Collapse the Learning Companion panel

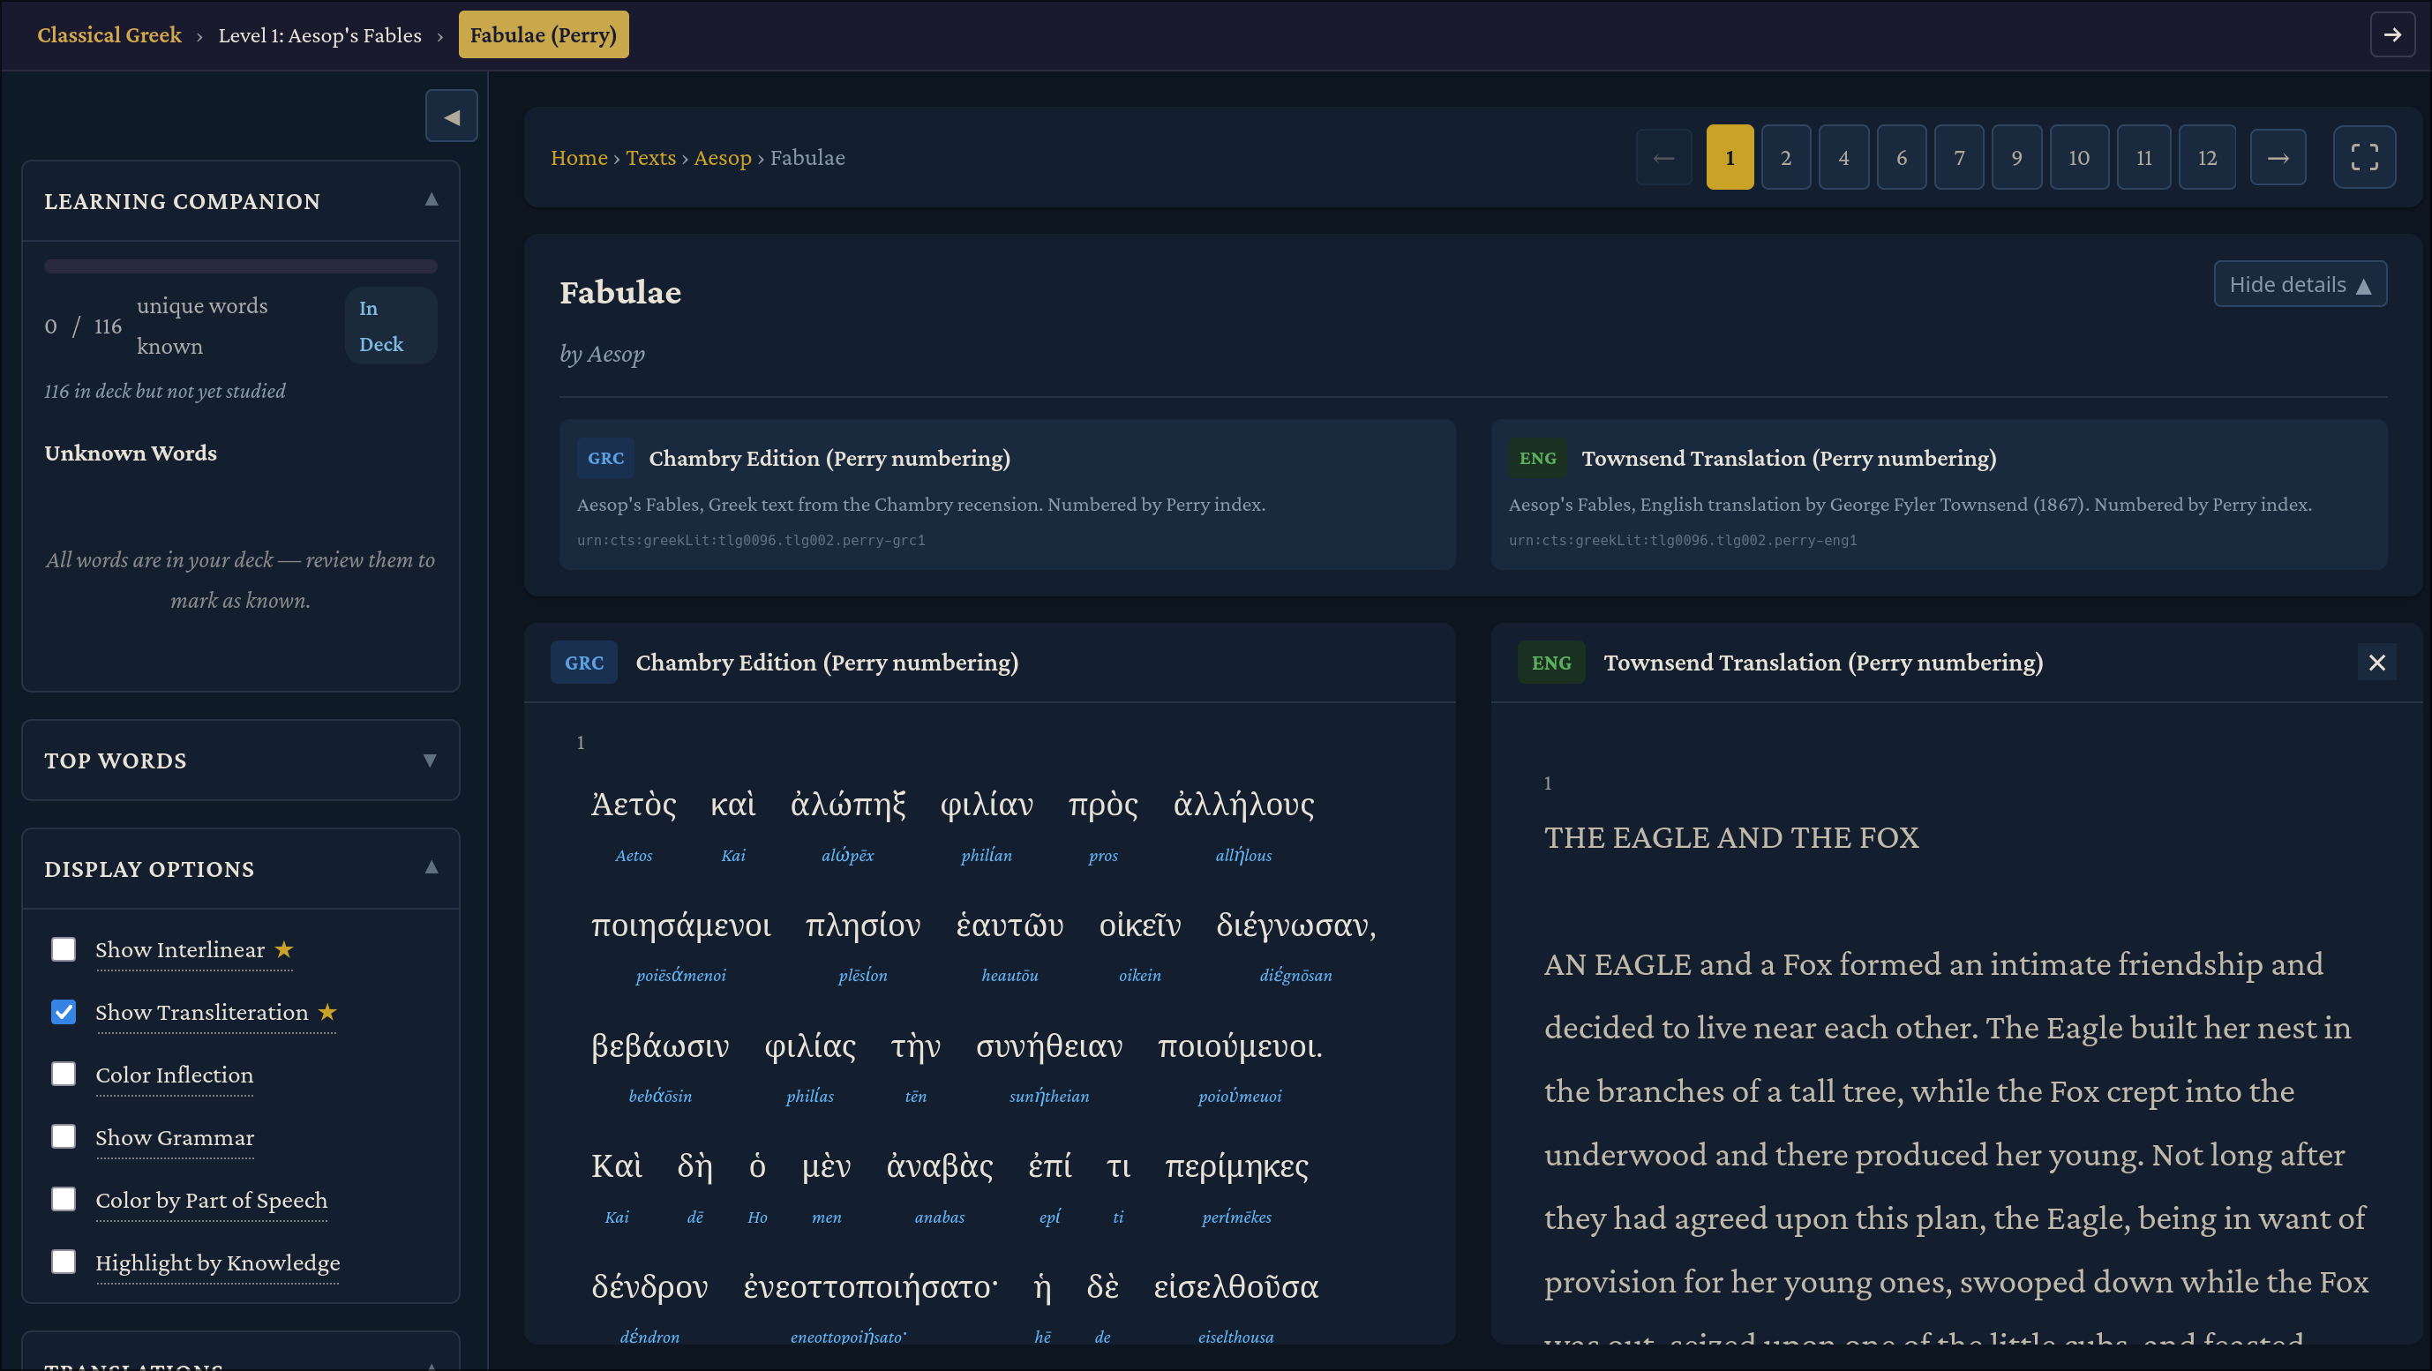click(432, 200)
